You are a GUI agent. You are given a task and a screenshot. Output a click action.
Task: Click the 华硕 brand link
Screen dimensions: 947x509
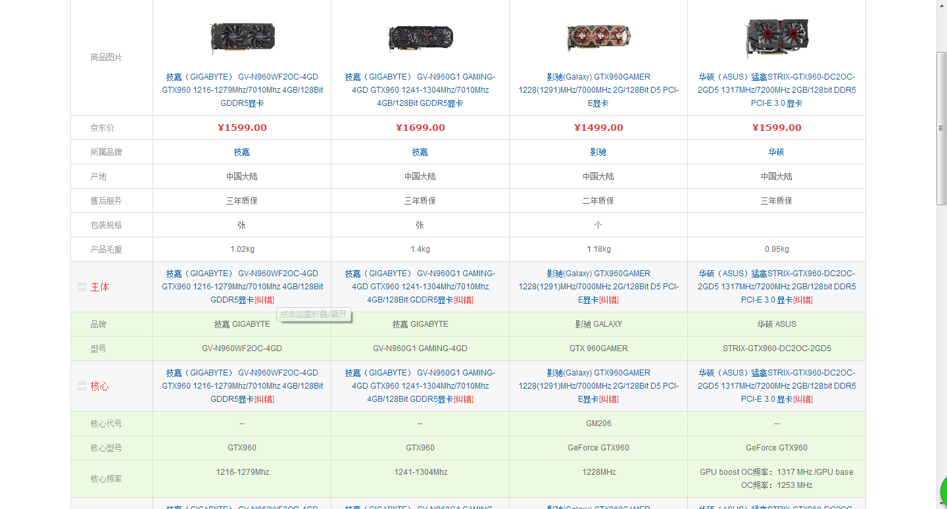[777, 152]
